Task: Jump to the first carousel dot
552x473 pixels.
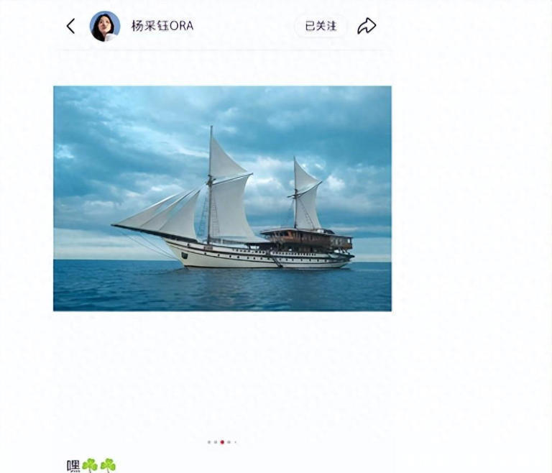Action: [x=209, y=442]
